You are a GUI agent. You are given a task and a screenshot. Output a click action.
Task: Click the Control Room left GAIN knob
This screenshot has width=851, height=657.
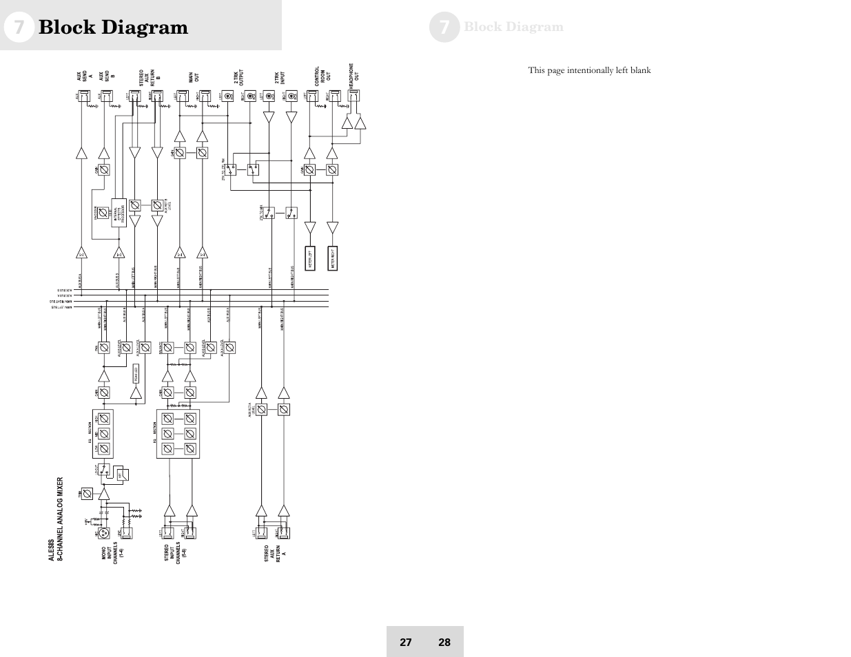pyautogui.click(x=310, y=169)
